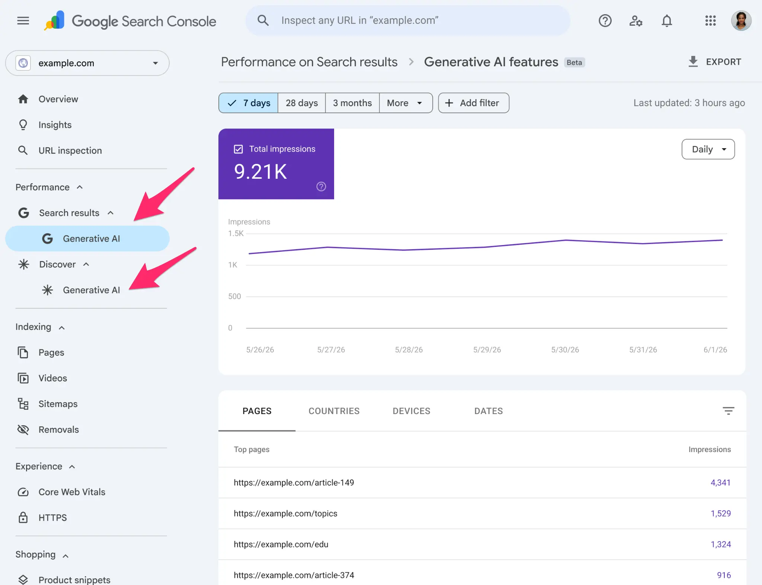
Task: Open user and permissions settings icon
Action: 636,20
